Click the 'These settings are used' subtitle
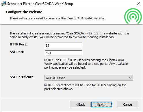 57,18
